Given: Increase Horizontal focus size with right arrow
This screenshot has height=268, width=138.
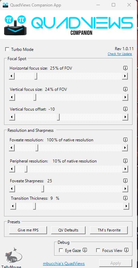Looking at the screenshot, I should [x=125, y=76].
